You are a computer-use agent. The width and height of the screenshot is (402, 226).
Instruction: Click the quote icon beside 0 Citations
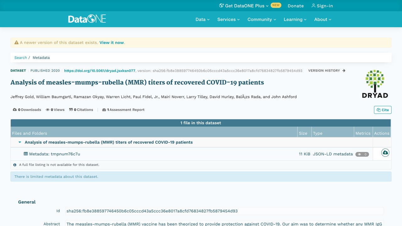pyautogui.click(x=71, y=110)
